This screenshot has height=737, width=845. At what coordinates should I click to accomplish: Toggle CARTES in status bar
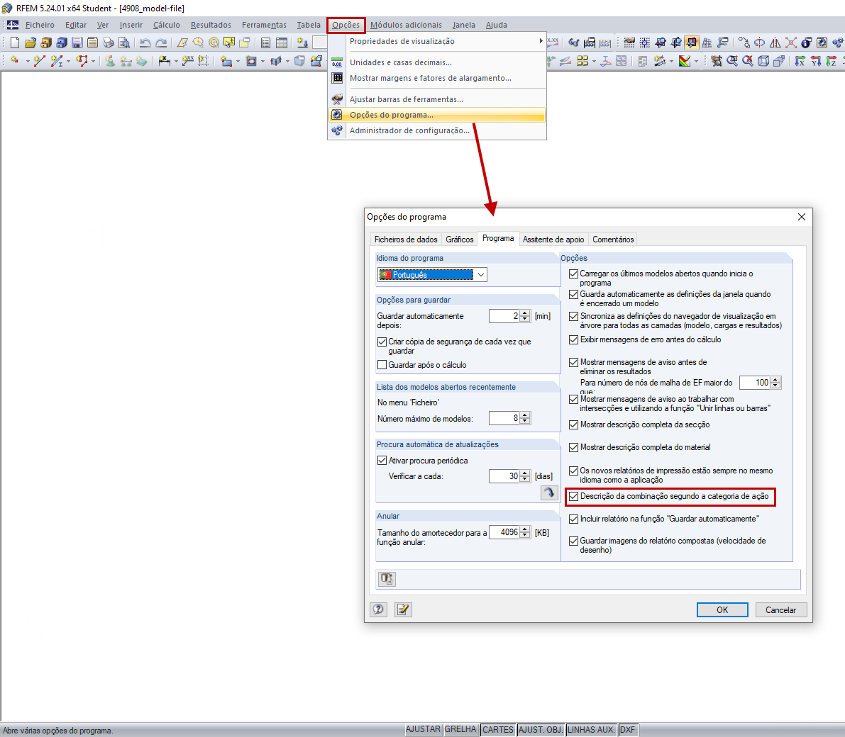coord(498,729)
